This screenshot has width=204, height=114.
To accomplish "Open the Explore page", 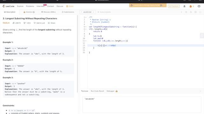I will [x=20, y=6].
